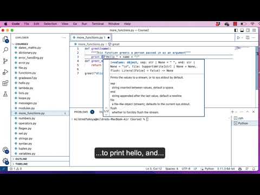Maximize the terminal panel with chevron
The height and width of the screenshot is (195, 260).
(248, 112)
